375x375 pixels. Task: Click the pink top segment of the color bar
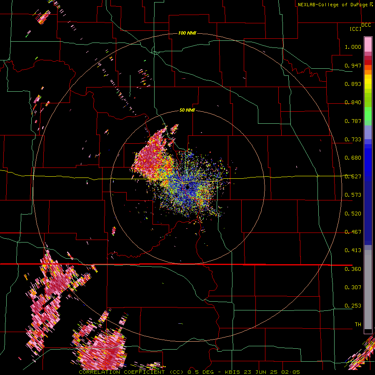pyautogui.click(x=368, y=45)
